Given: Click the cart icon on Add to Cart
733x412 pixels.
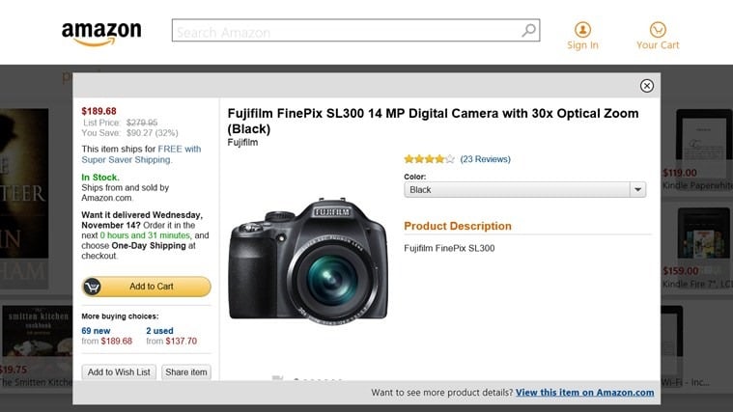Looking at the screenshot, I should tap(94, 287).
